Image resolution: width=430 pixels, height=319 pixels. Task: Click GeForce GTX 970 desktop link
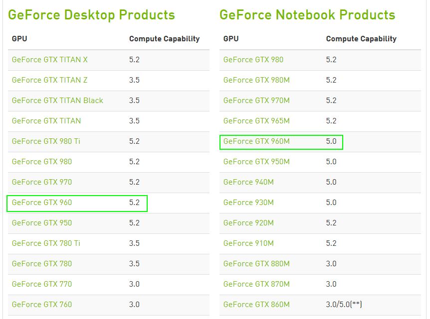click(42, 182)
